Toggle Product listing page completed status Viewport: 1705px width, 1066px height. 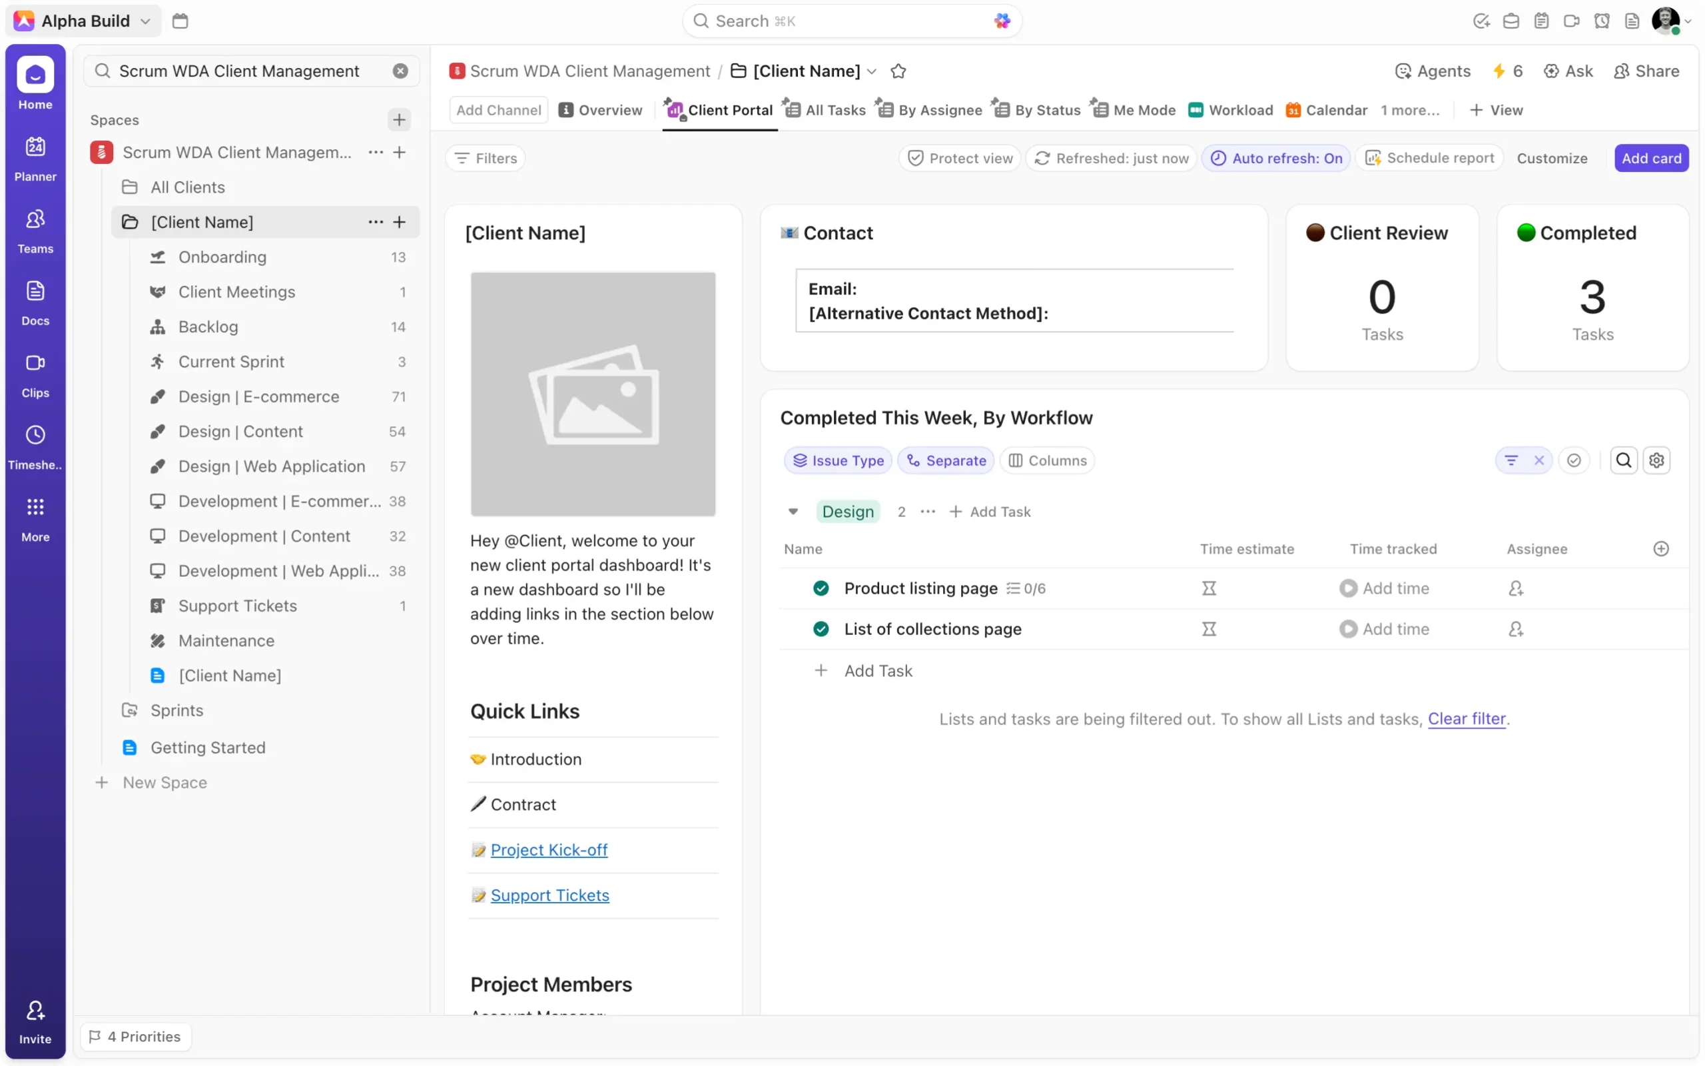(821, 588)
